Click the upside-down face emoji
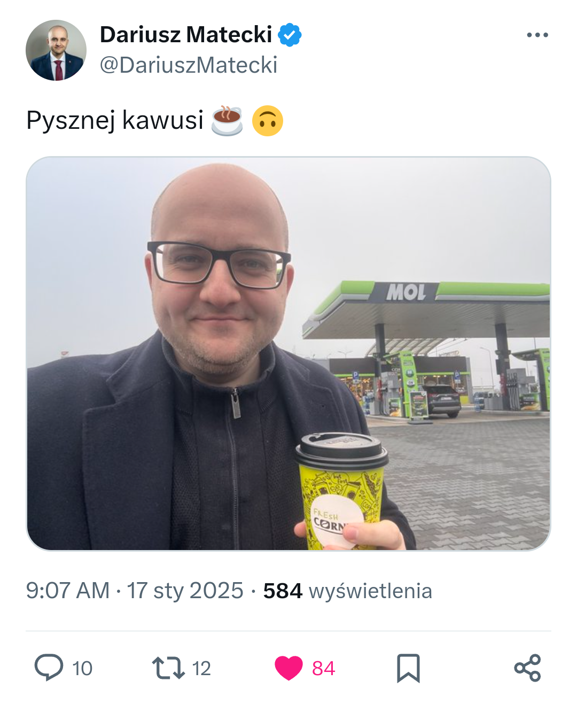Viewport: 577px width, 704px height. [267, 121]
